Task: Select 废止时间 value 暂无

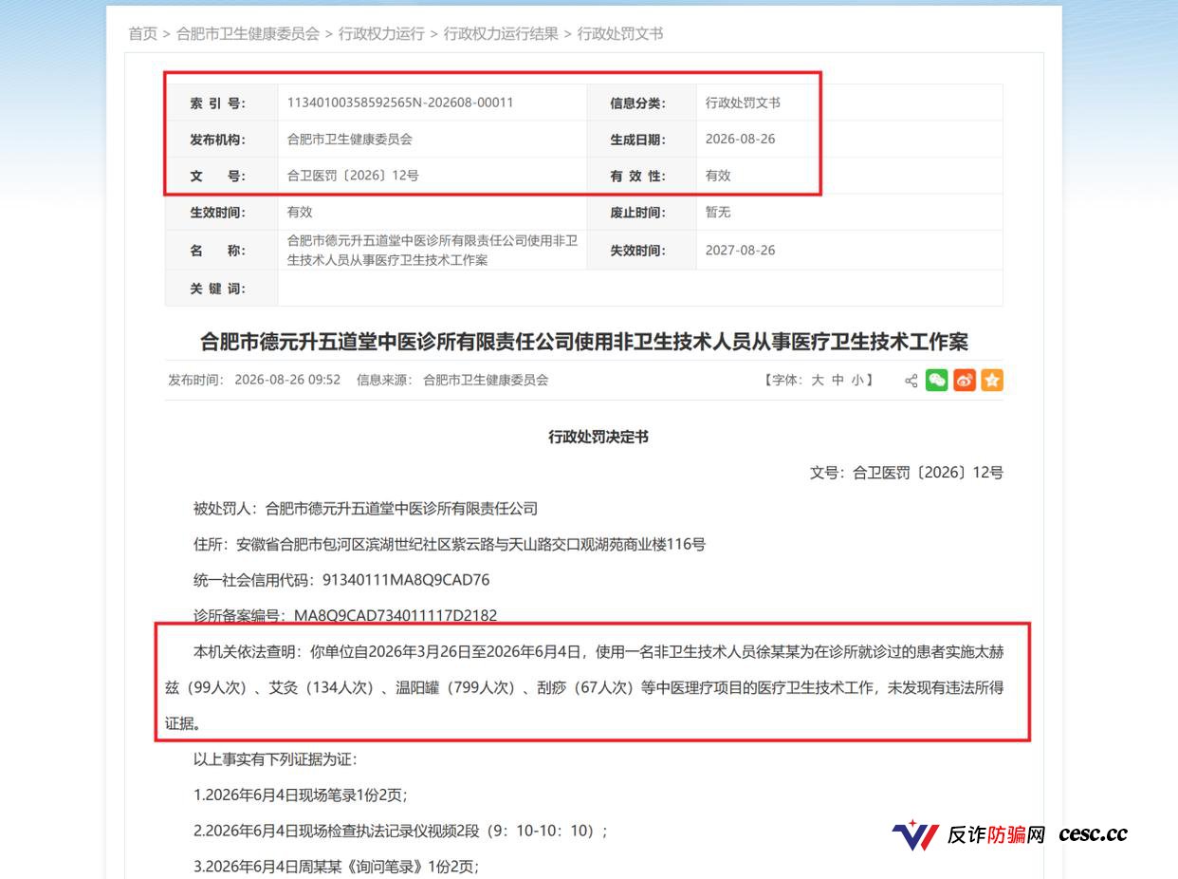Action: coord(718,212)
